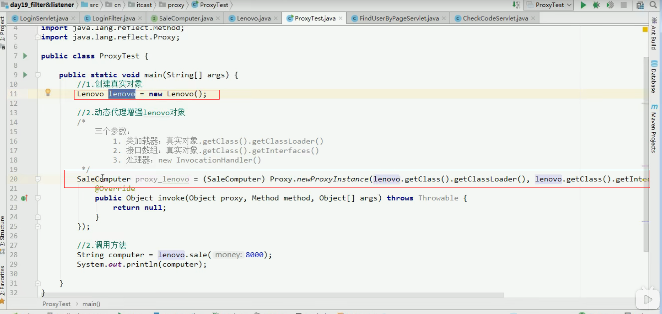Viewport: 662px width, 314px height.
Task: Click the Throwable exception type
Action: point(438,198)
